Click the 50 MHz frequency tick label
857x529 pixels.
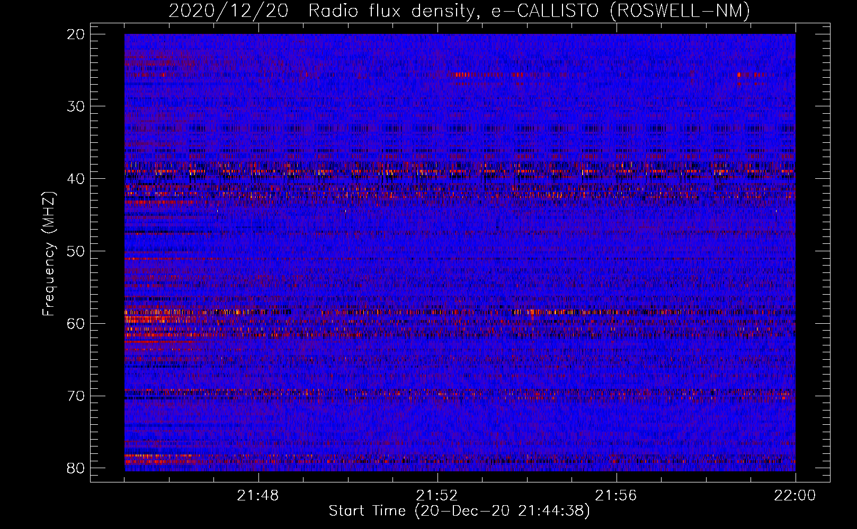pyautogui.click(x=76, y=251)
